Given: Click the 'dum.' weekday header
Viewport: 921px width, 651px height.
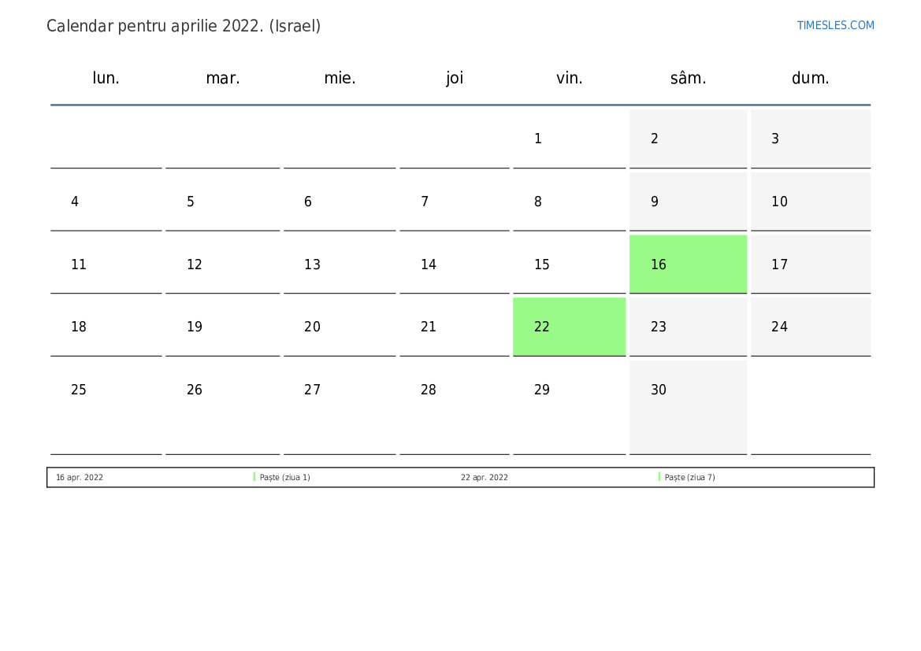Looking at the screenshot, I should (810, 78).
